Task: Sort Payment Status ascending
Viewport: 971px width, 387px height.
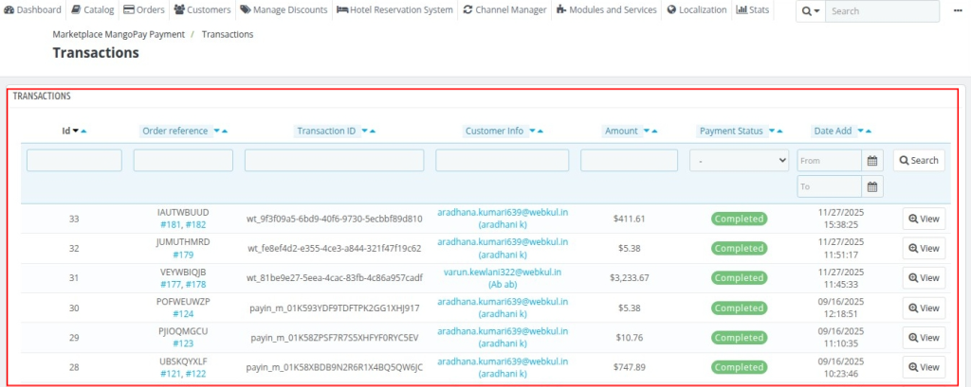Action: (x=779, y=132)
